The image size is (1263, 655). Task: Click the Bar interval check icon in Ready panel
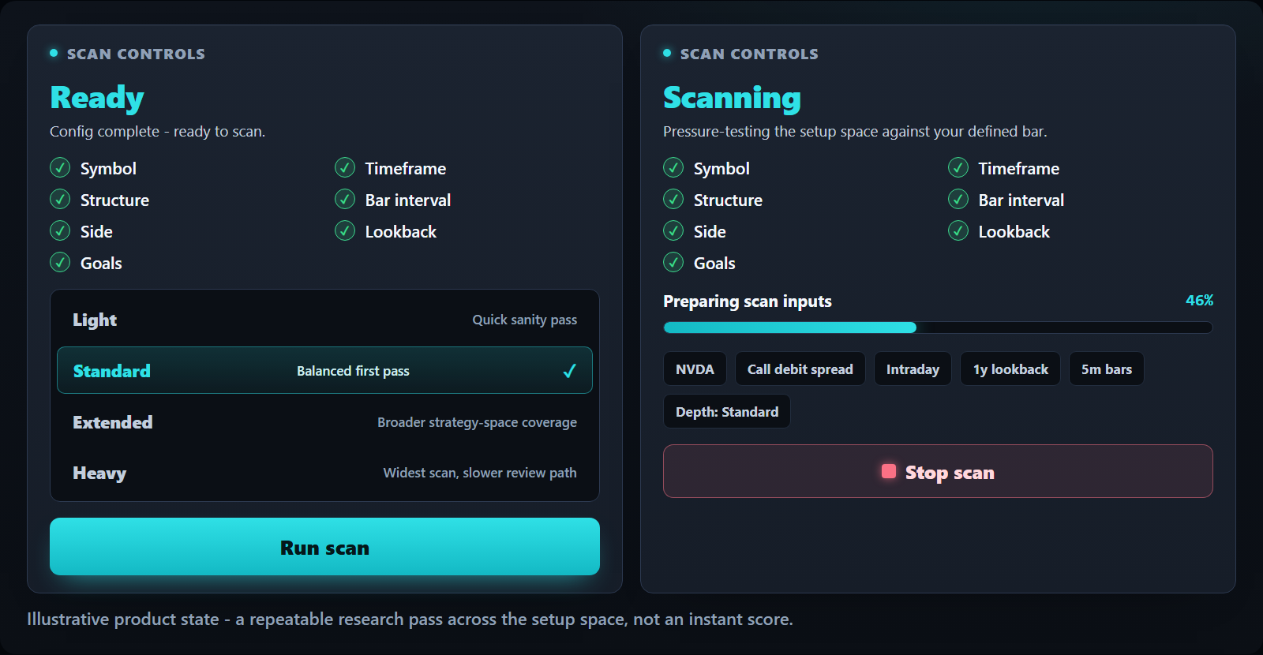345,199
